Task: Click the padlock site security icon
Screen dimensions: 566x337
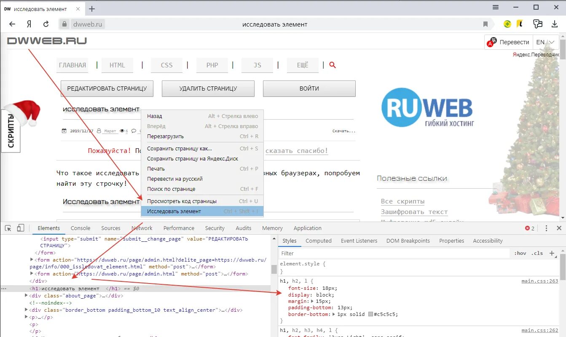Action: (64, 24)
